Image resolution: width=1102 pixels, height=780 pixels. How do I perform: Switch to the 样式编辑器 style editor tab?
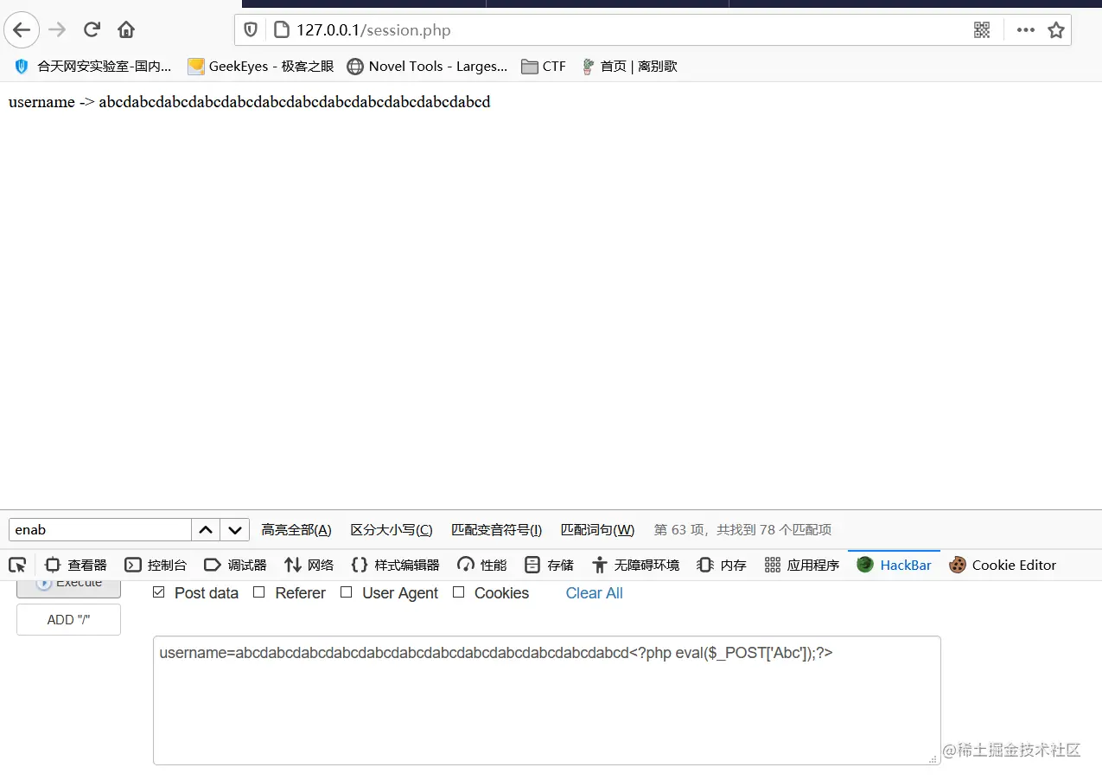[x=395, y=565]
